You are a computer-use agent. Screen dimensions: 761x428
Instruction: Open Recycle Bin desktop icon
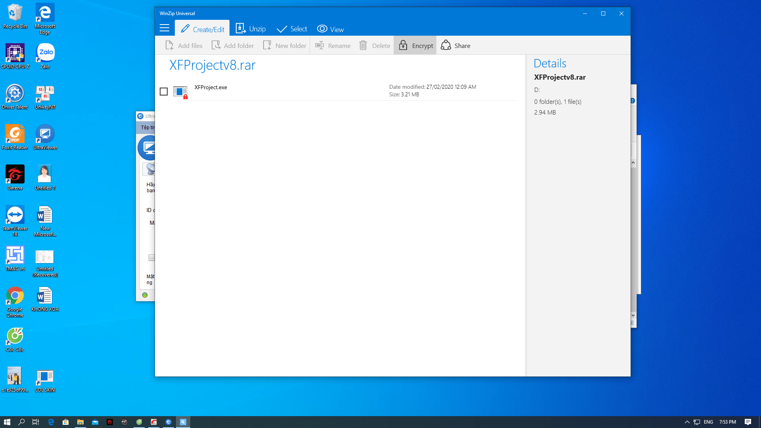(15, 16)
